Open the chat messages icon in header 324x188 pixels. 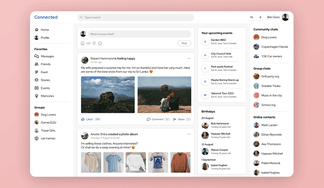[252, 18]
